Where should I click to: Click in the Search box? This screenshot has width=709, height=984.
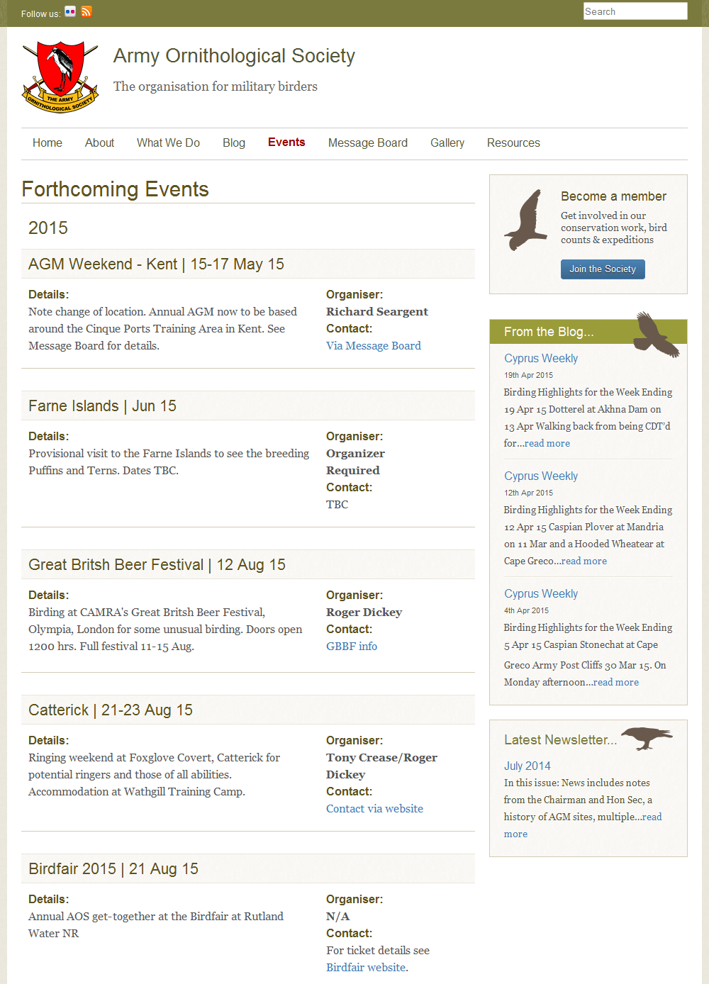[x=635, y=11]
